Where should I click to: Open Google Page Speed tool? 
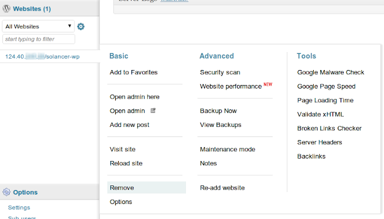[x=326, y=86]
